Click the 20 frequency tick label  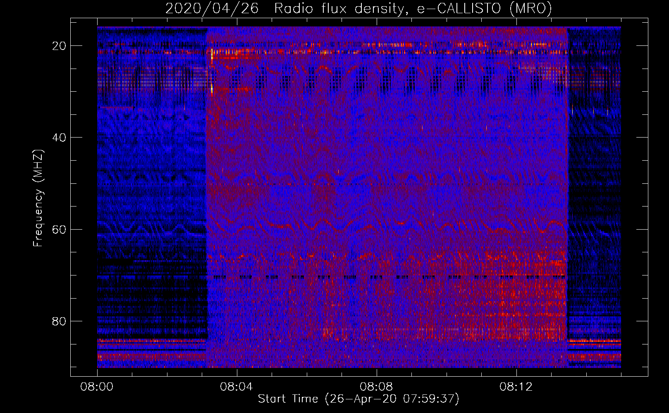pos(59,46)
